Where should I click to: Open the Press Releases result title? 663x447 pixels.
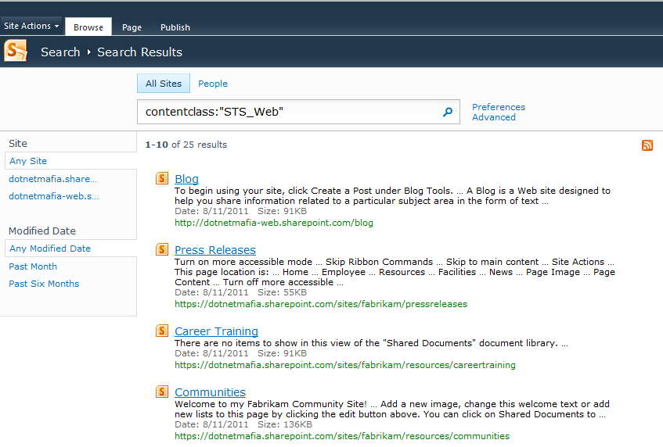[215, 250]
